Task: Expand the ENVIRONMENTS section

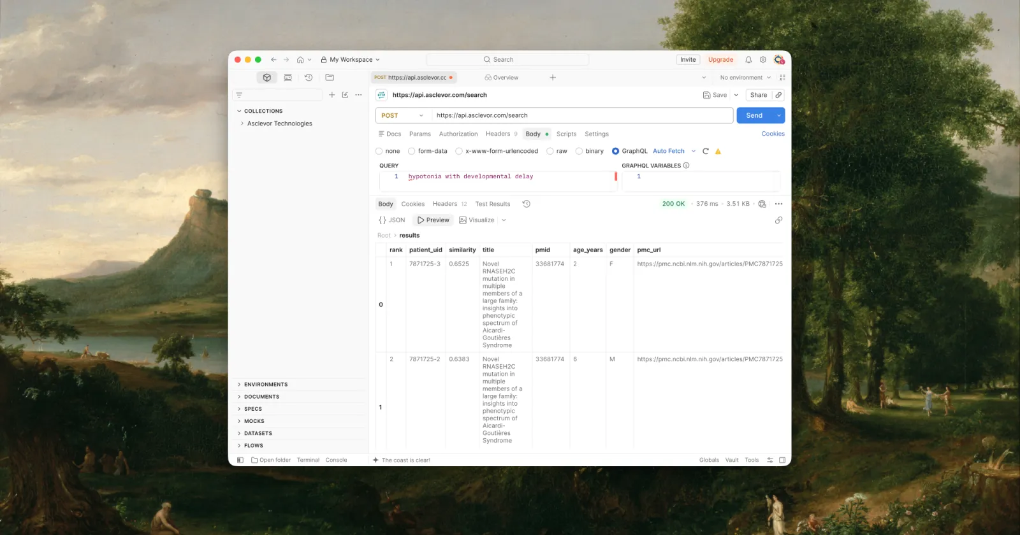Action: coord(239,385)
